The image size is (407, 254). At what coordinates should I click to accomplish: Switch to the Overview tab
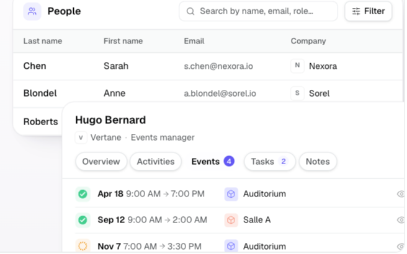[x=101, y=162]
